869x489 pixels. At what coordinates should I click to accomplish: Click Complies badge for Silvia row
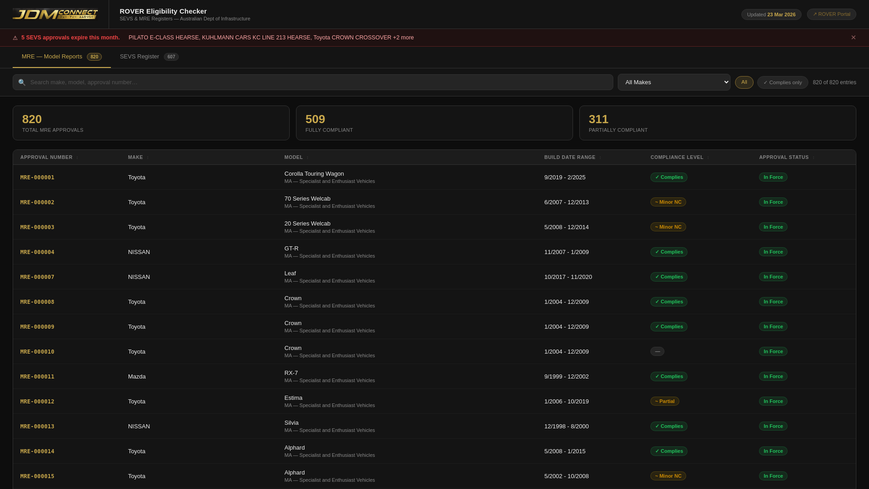[x=669, y=427]
